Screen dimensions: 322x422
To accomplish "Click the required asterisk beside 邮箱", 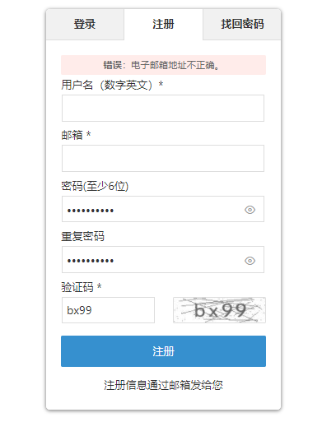I will tap(89, 134).
